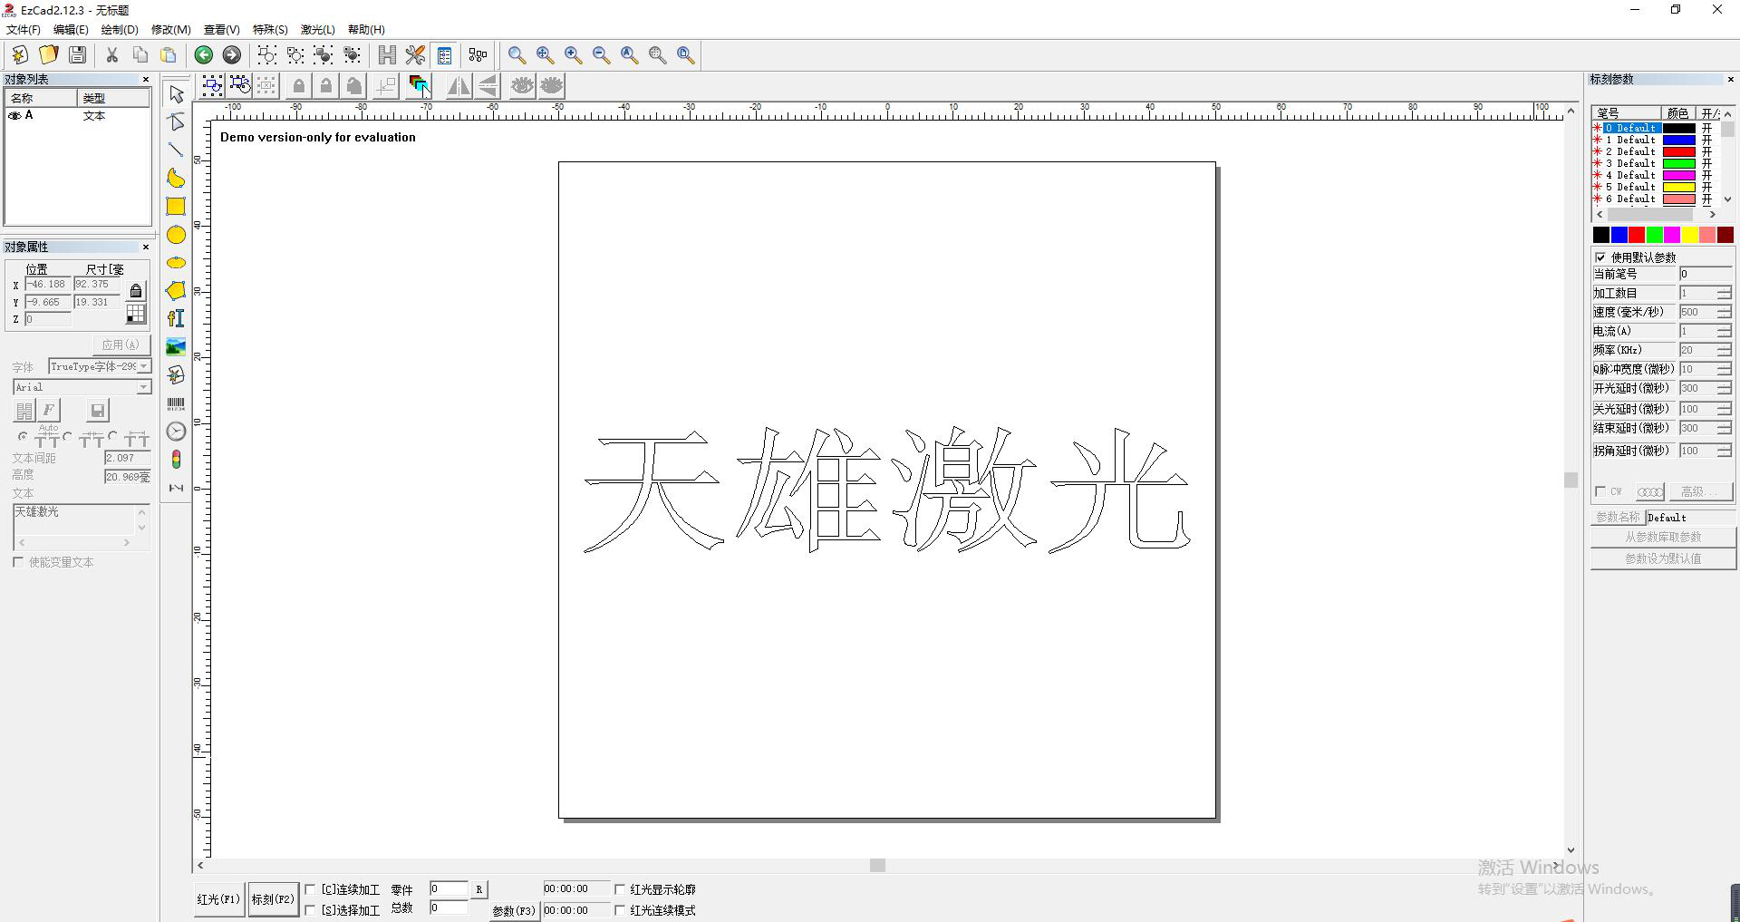Select the line drawing tool

[x=176, y=150]
